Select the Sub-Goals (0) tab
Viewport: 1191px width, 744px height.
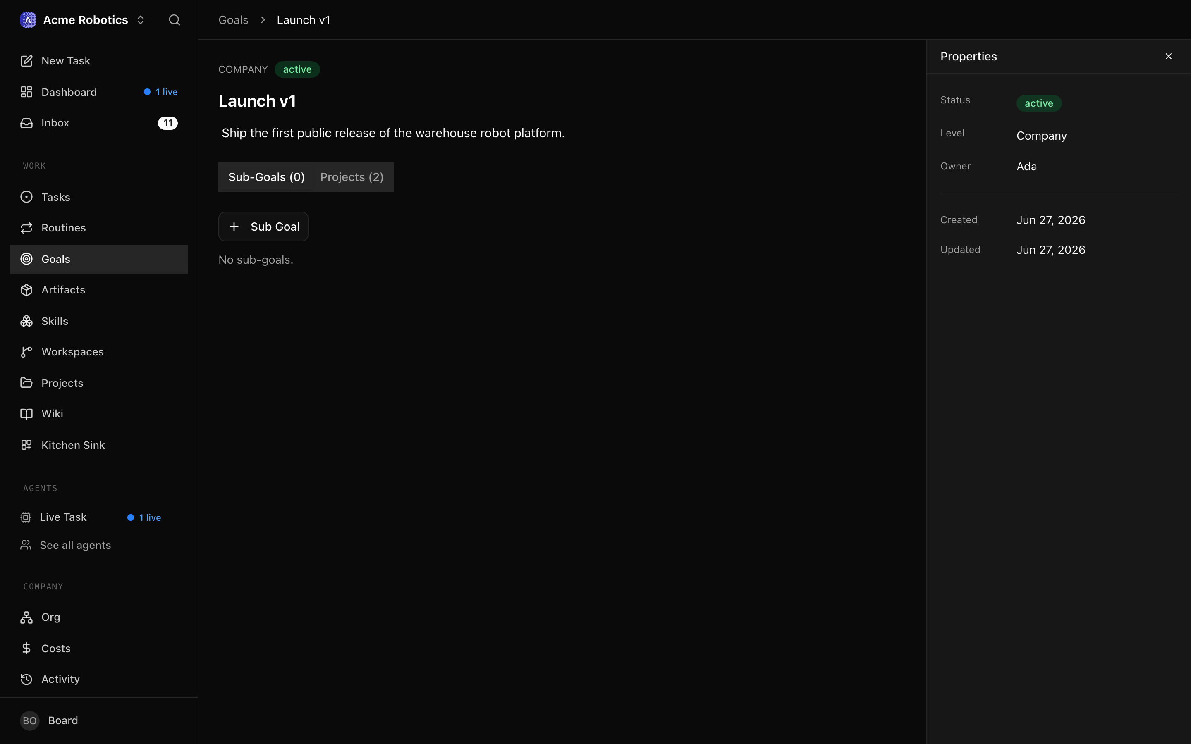click(x=266, y=177)
